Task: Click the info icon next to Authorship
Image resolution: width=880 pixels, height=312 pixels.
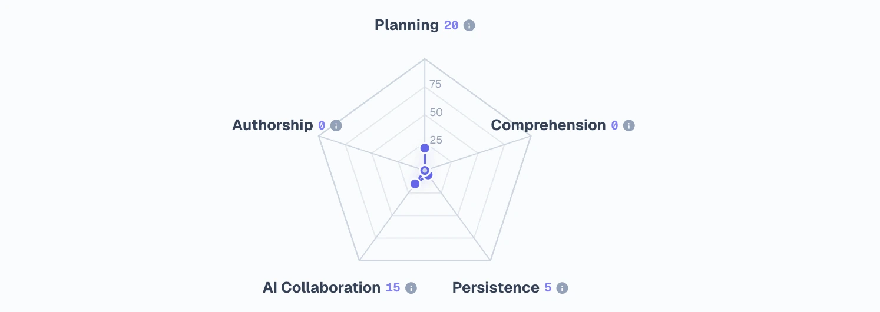Action: point(336,125)
